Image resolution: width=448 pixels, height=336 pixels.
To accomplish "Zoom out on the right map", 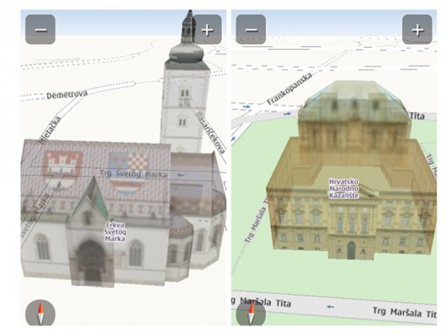I will pos(251,29).
